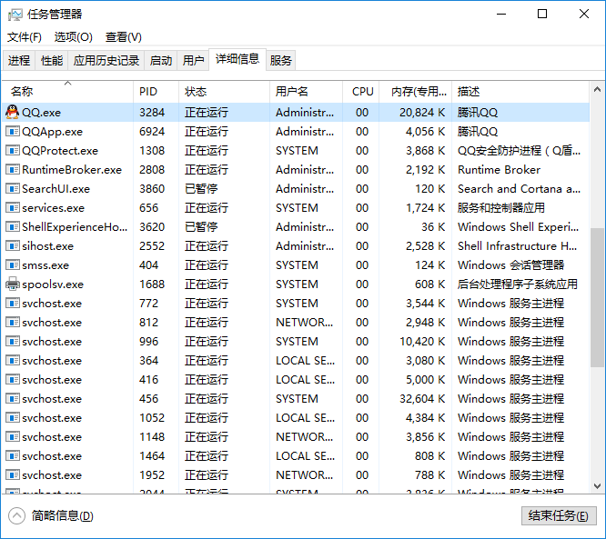Click the spoolsv.exe printer icon
The height and width of the screenshot is (539, 606).
(x=13, y=284)
